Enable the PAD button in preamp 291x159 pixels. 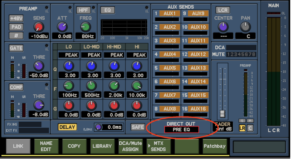16,27
